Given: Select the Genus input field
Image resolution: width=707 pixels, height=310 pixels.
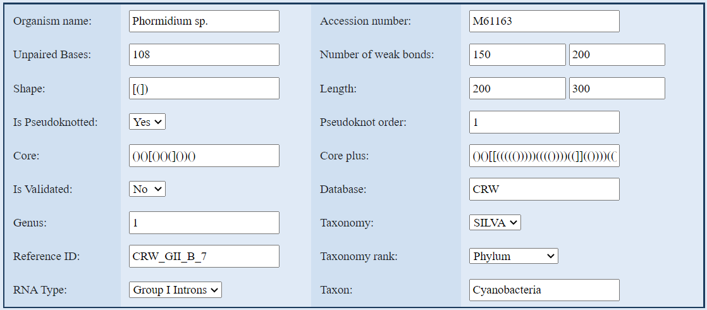Looking at the screenshot, I should point(204,223).
